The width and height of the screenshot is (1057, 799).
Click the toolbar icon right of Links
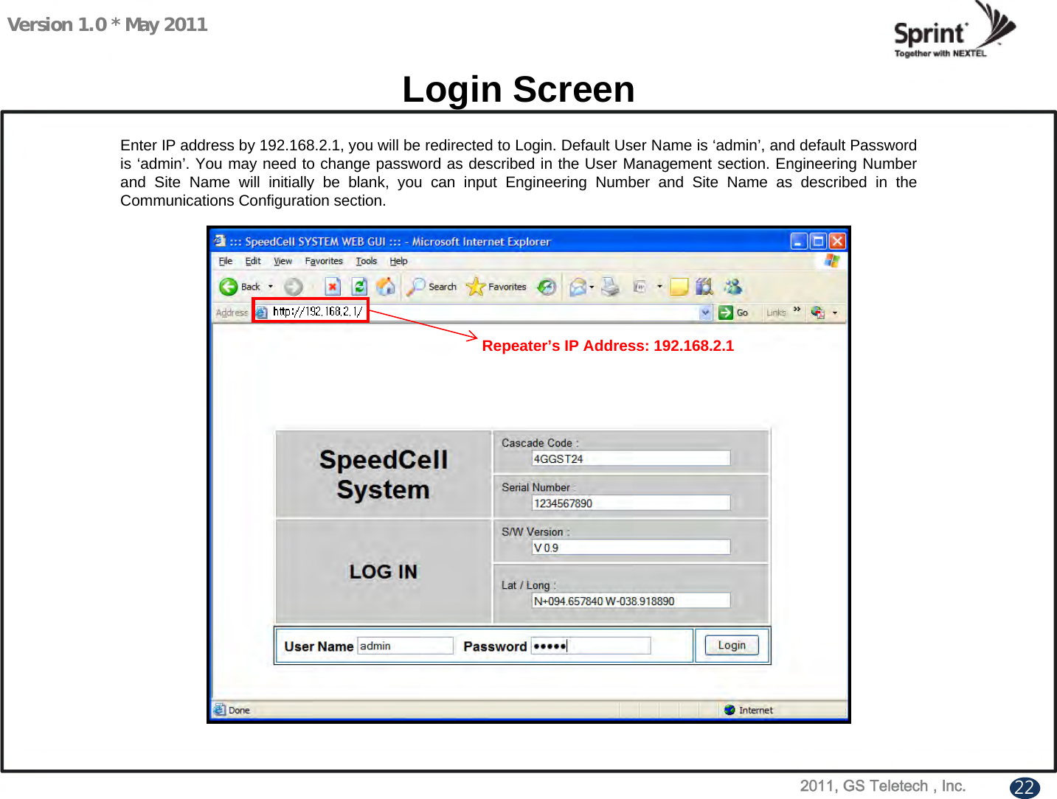click(817, 313)
